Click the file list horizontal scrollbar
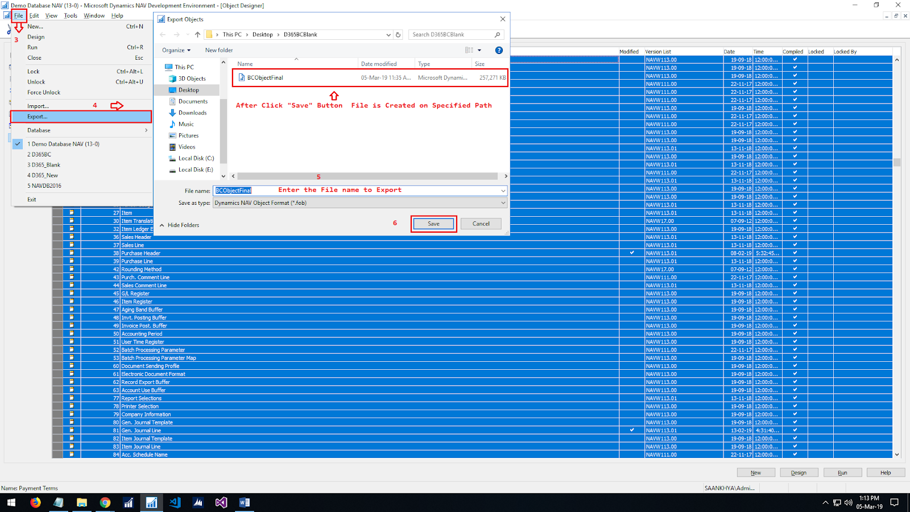 point(367,176)
